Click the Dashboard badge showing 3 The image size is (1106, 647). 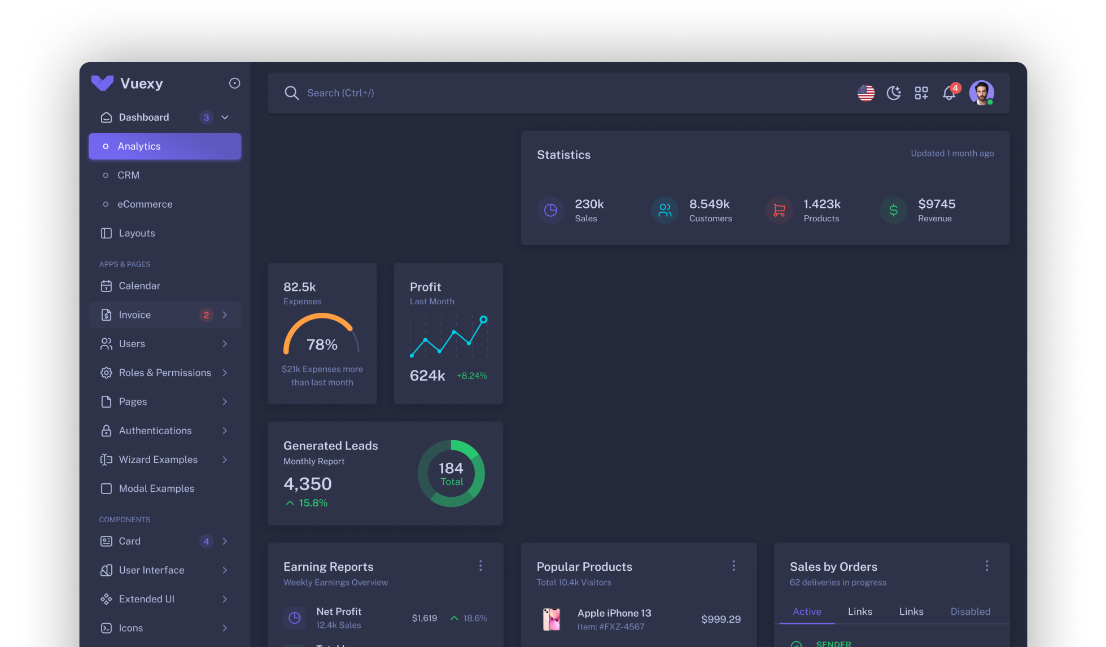[x=206, y=117]
